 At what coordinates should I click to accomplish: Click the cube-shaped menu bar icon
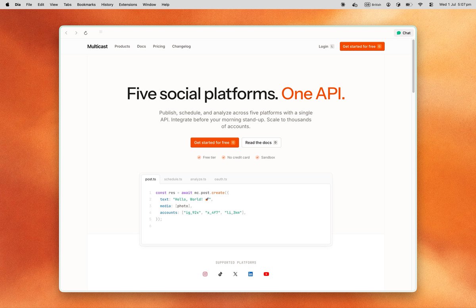(x=398, y=4)
